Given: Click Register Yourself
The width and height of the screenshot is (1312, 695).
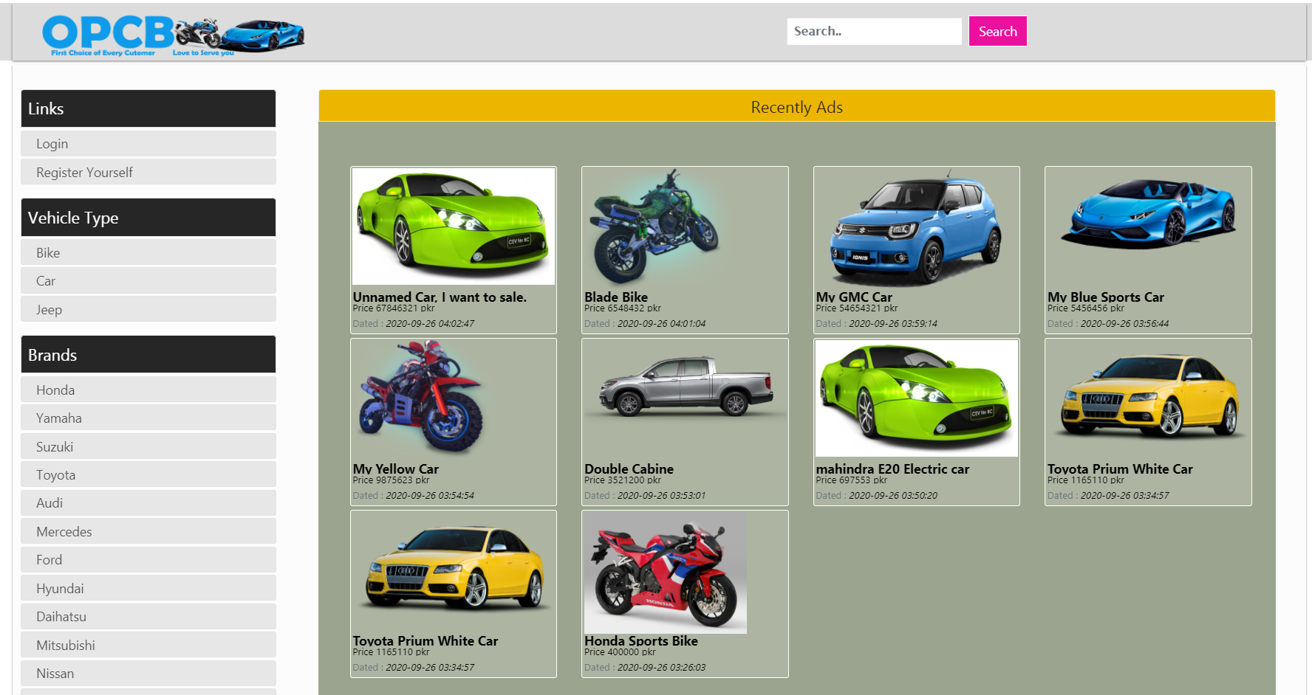Looking at the screenshot, I should (148, 171).
